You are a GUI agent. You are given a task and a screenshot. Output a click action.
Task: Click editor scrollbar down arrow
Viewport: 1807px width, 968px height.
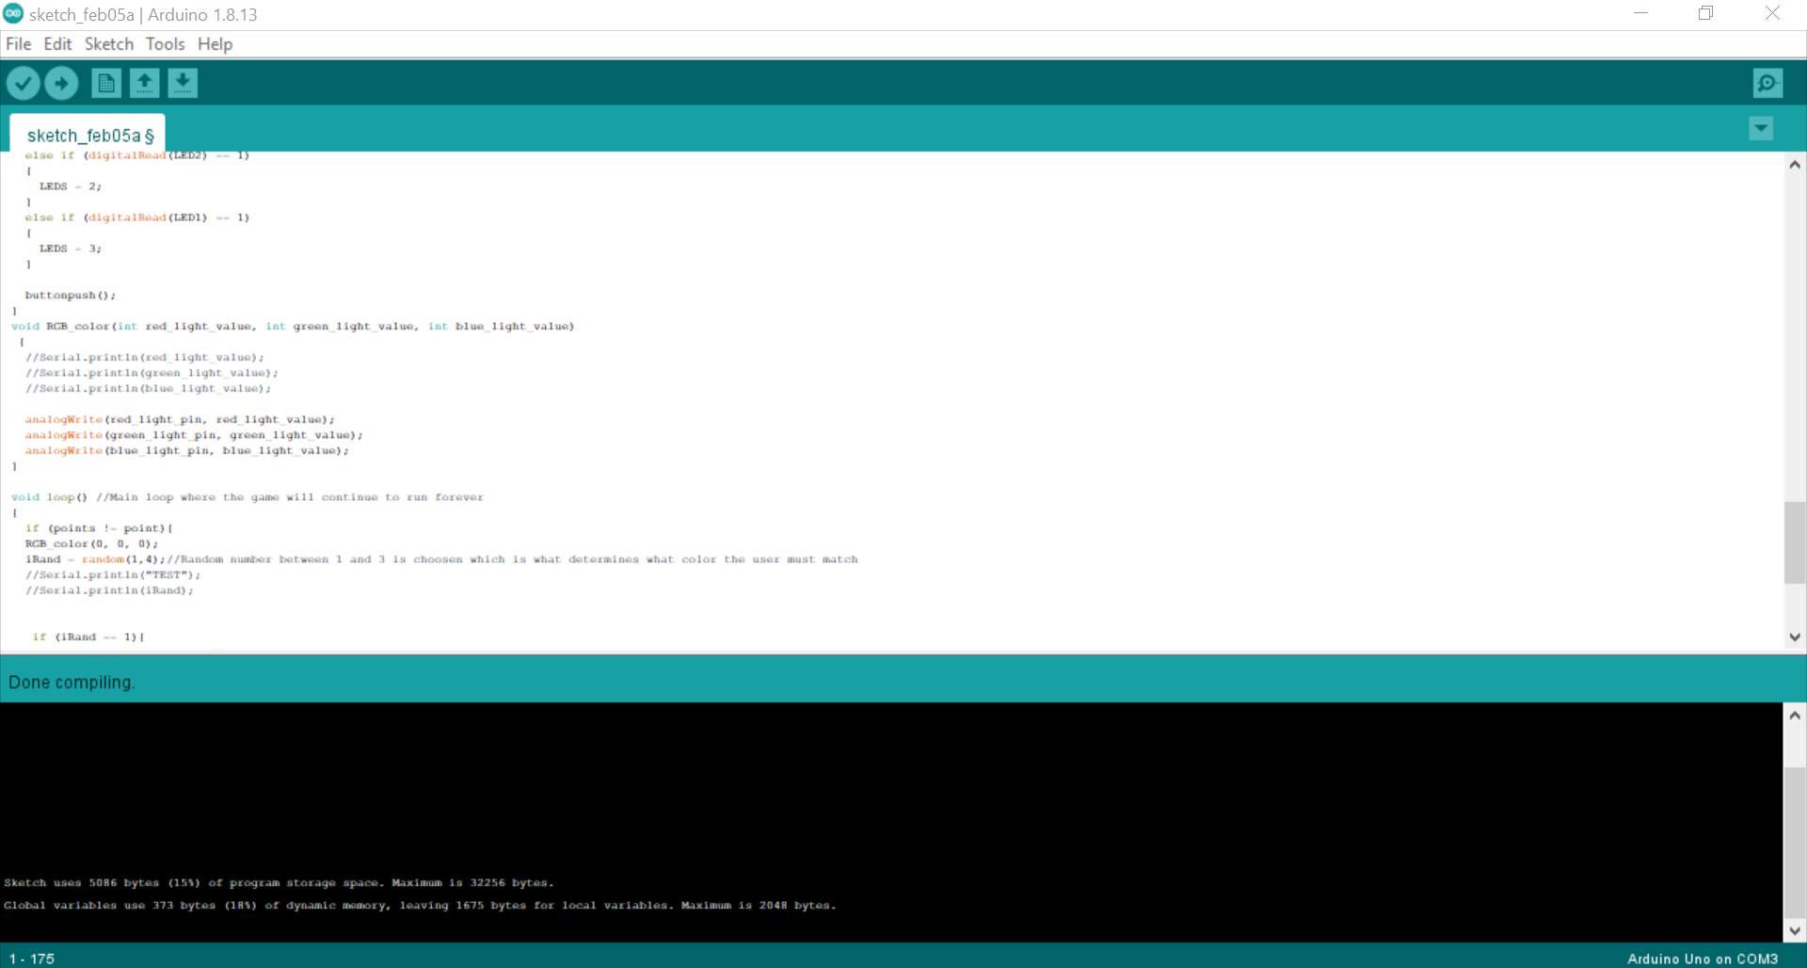(1795, 637)
